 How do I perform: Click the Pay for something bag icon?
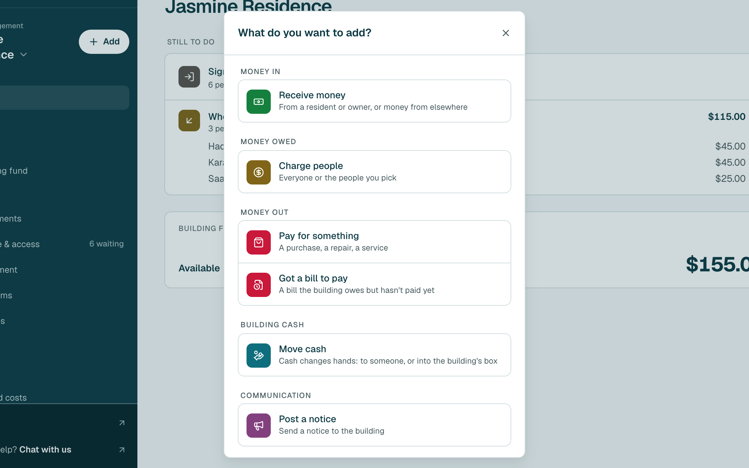click(258, 242)
